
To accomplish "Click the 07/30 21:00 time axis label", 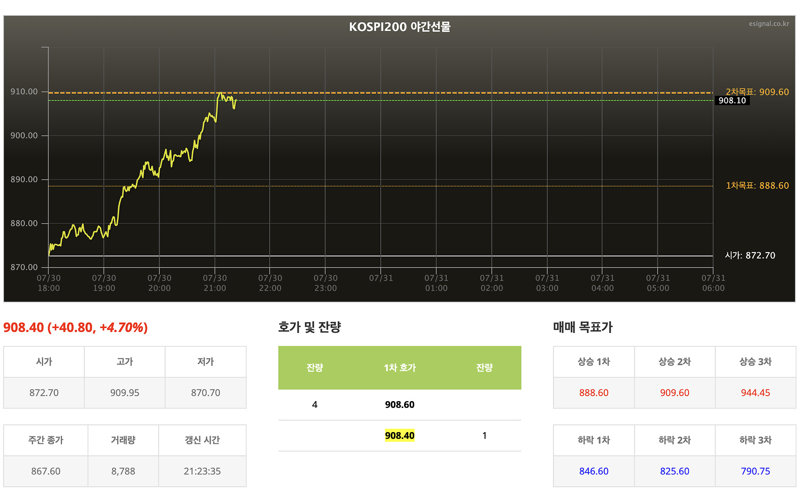I will click(x=215, y=283).
